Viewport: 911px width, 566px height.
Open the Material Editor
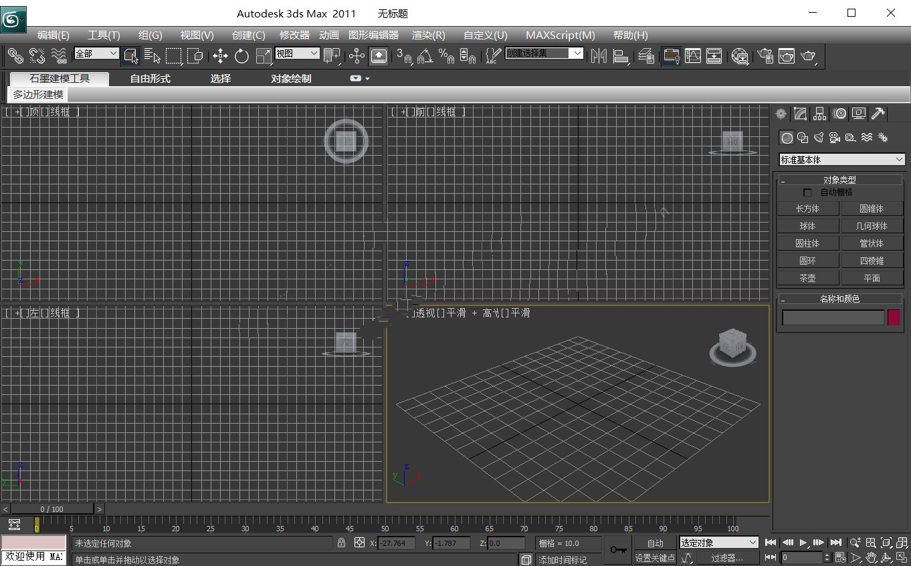[x=740, y=56]
